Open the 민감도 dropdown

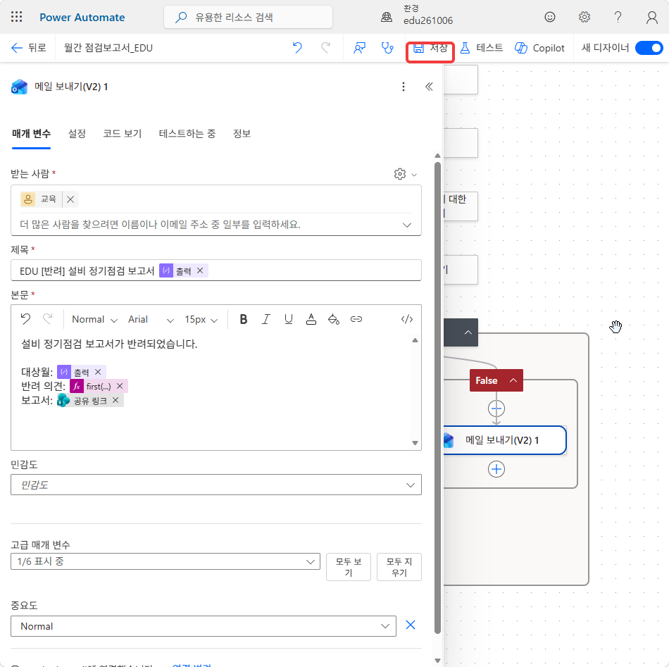tap(216, 485)
